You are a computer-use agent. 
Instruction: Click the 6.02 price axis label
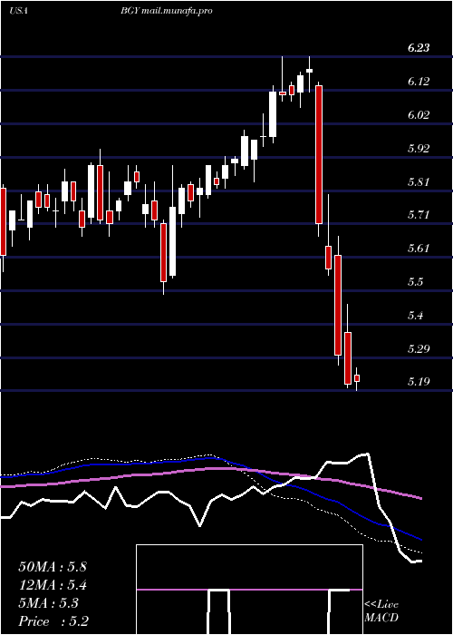pos(419,115)
